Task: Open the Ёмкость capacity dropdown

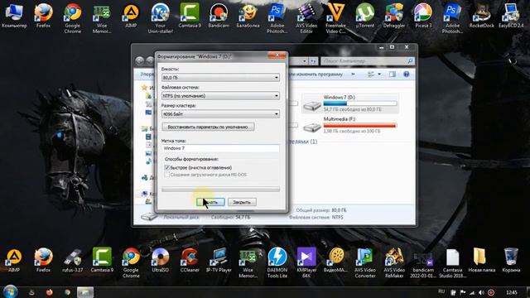Action: coord(220,78)
